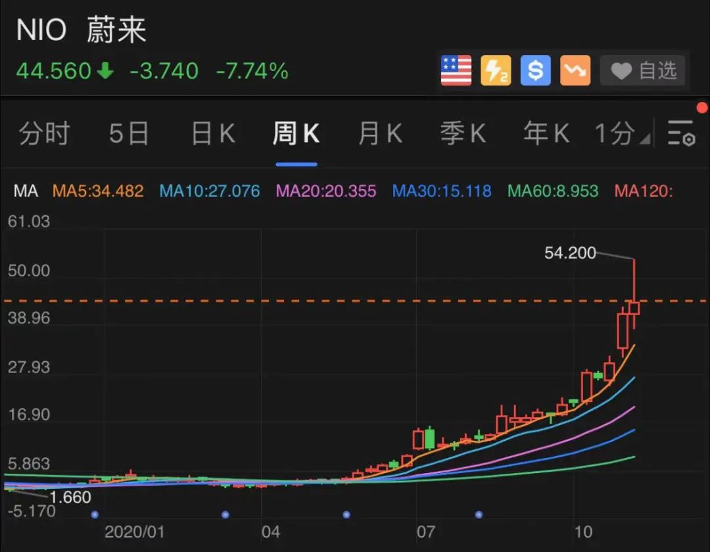This screenshot has width=710, height=552.
Task: Tap the 50.00 price axis label
Action: 28,270
